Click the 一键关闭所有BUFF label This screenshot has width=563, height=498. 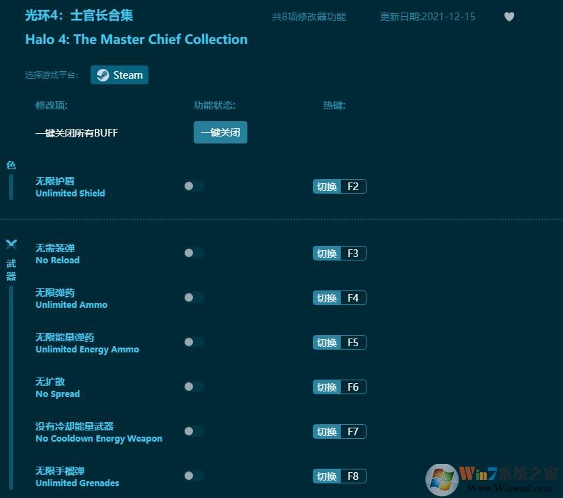pyautogui.click(x=77, y=133)
